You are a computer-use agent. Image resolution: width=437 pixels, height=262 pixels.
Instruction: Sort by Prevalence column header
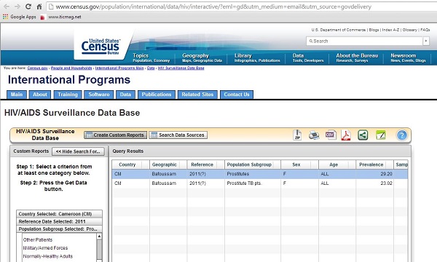coord(374,164)
